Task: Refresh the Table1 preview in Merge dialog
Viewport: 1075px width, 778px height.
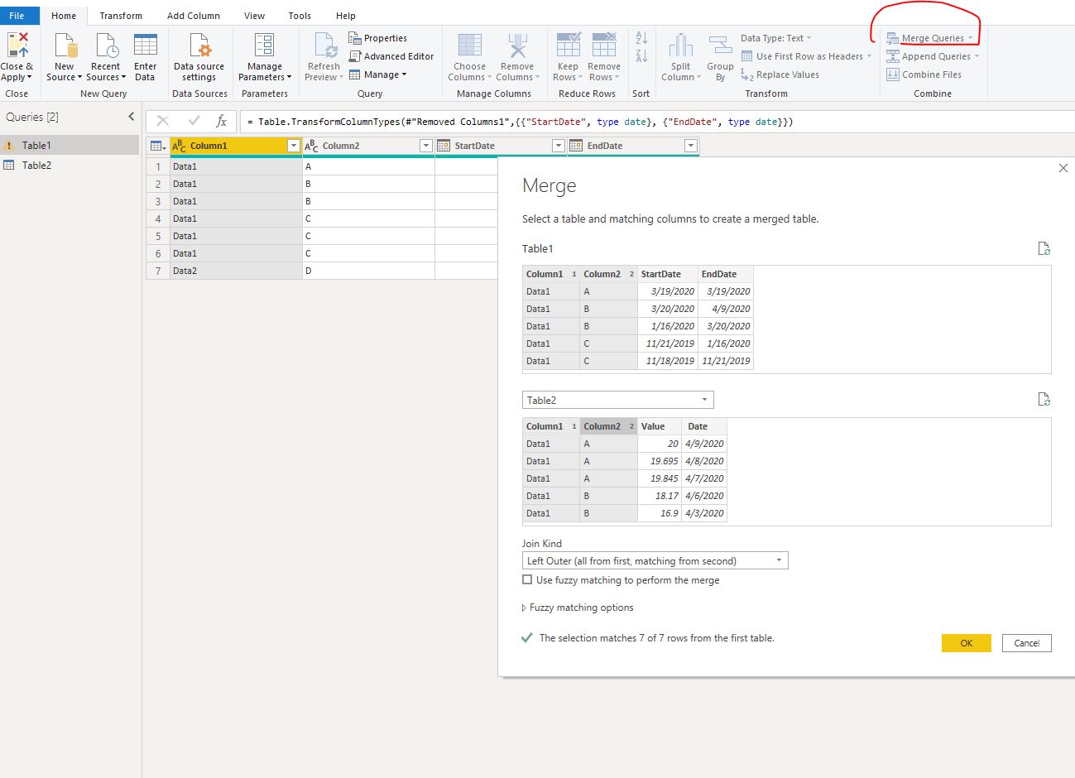Action: click(x=1044, y=248)
